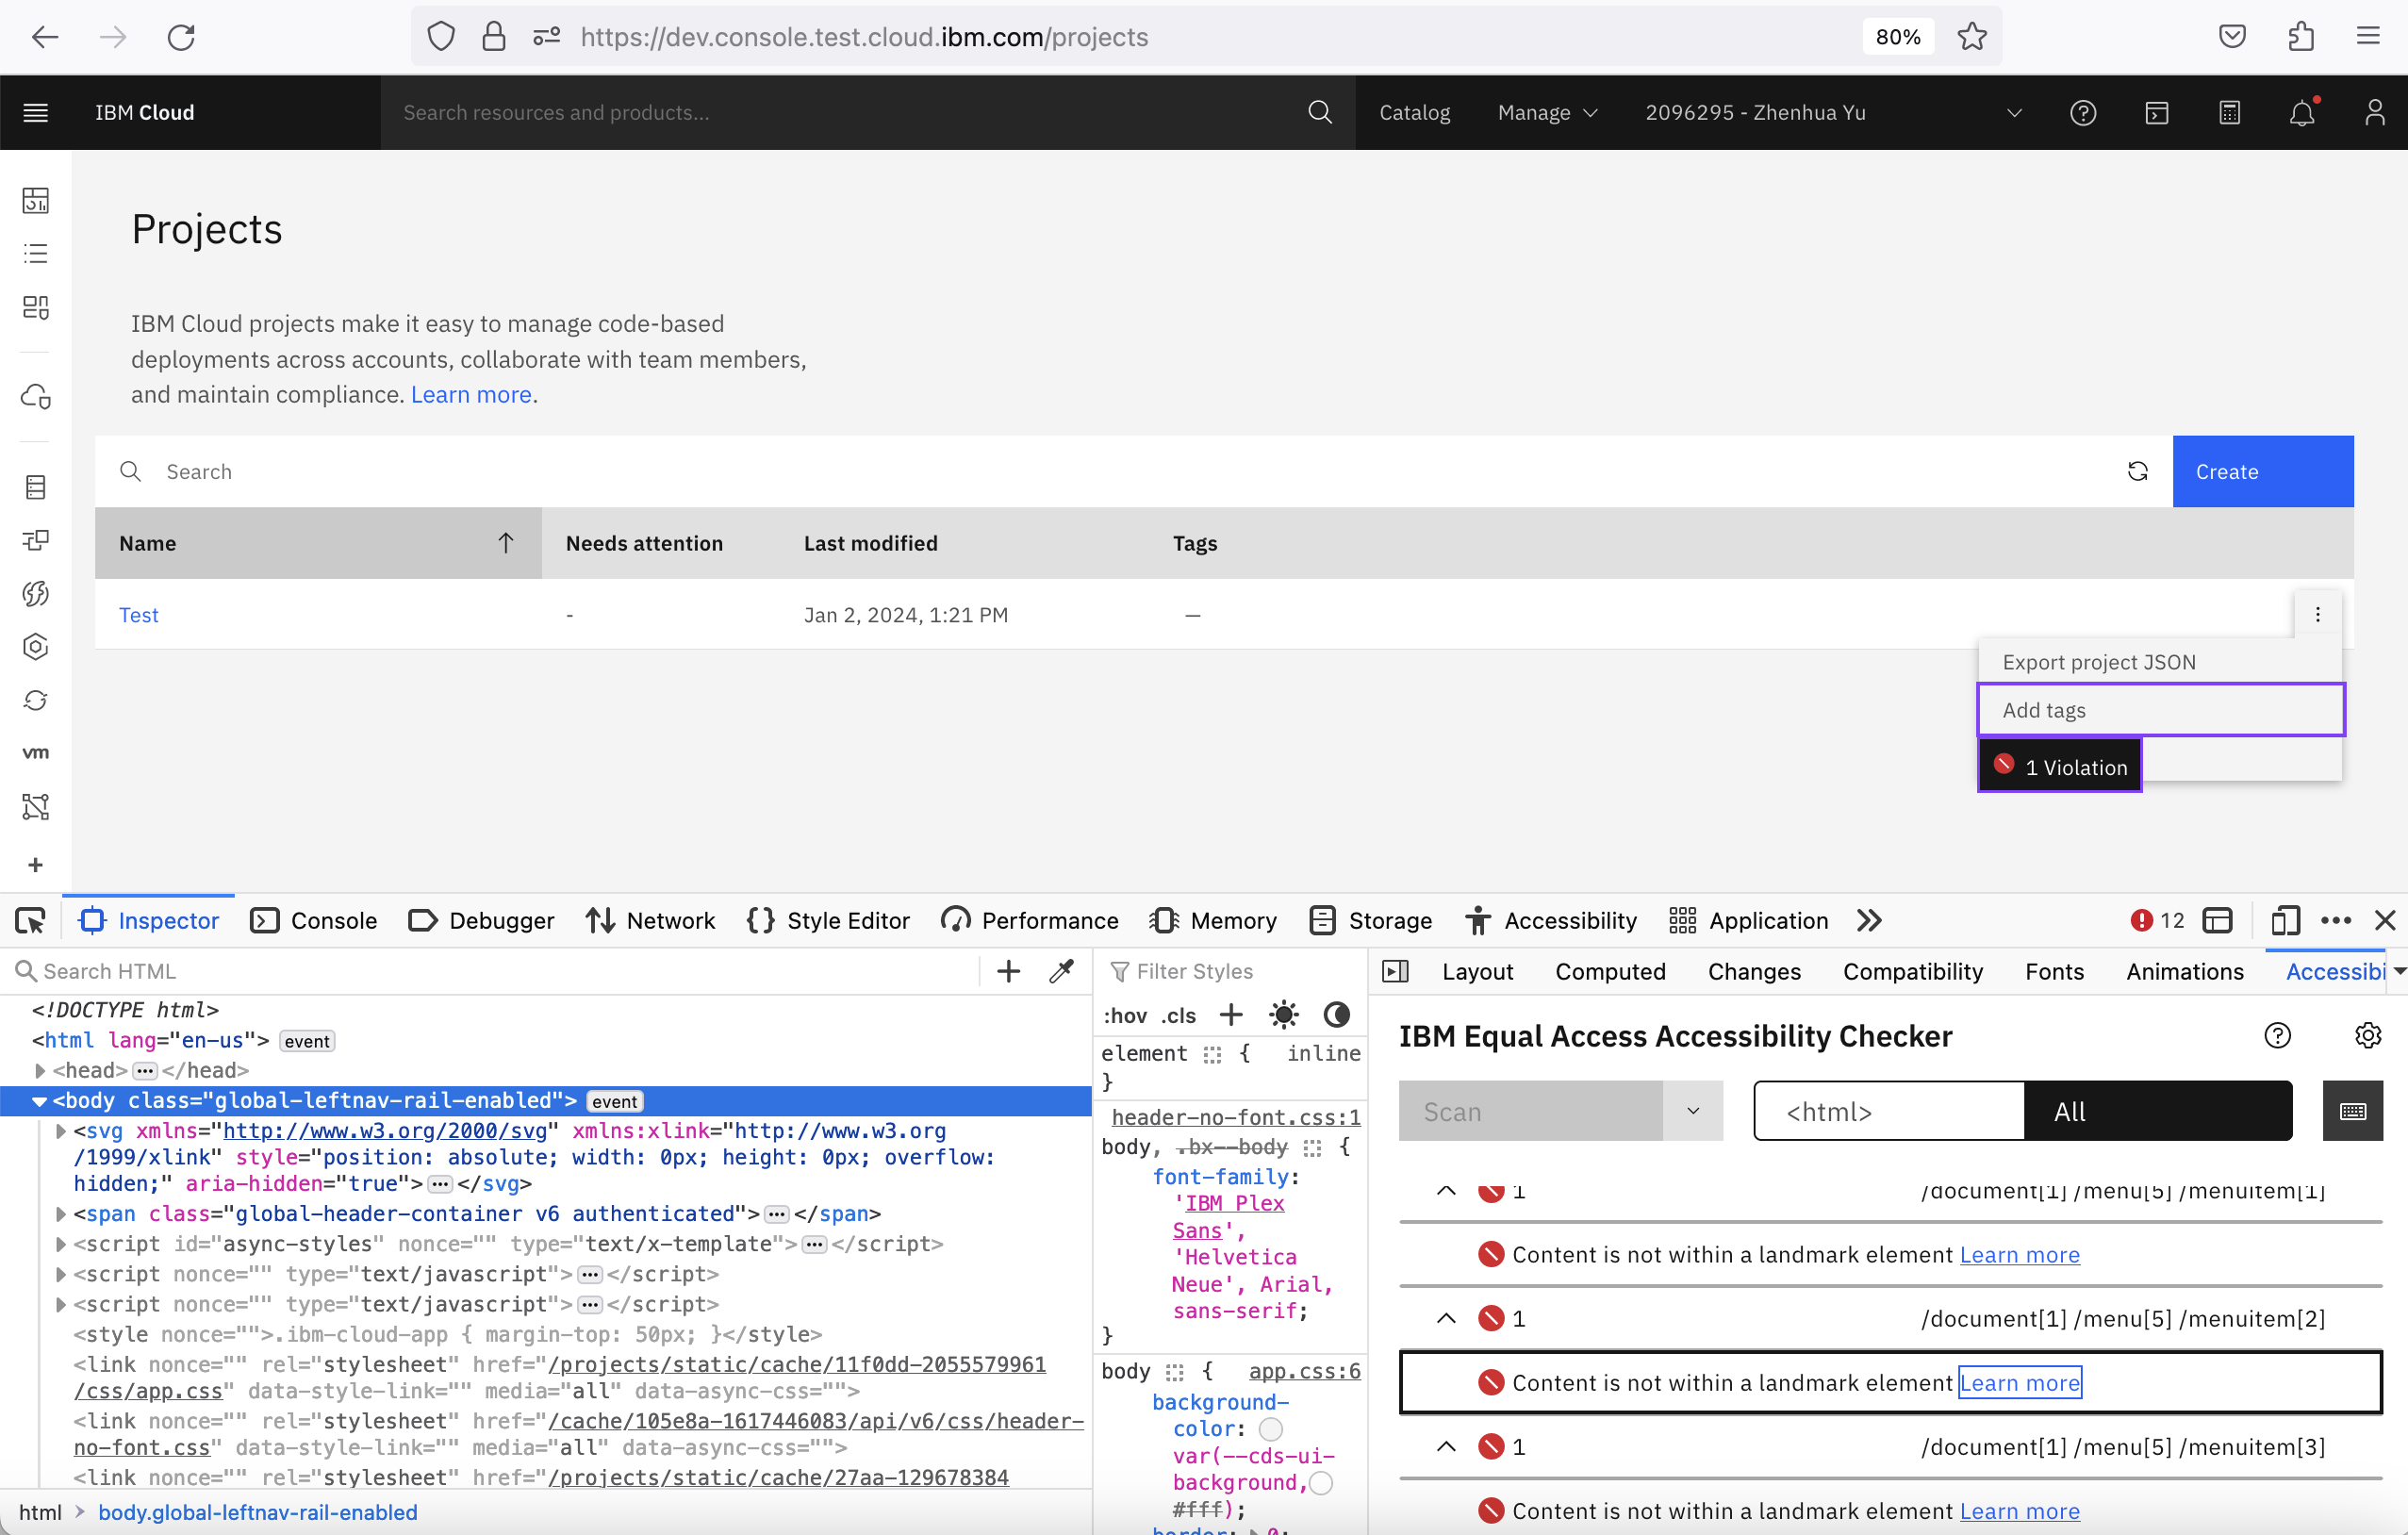Open DevTools customize ellipsis menu
This screenshot has height=1535, width=2408.
2336,920
